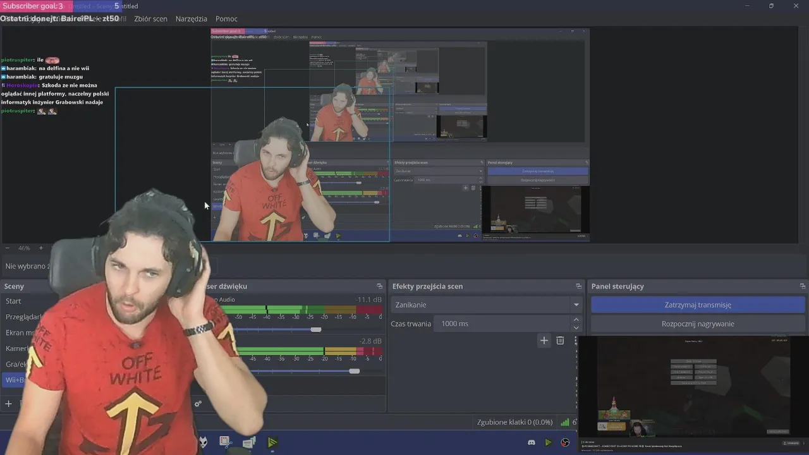Click harambiak's 'na delfina a nie wii' message

pos(45,68)
